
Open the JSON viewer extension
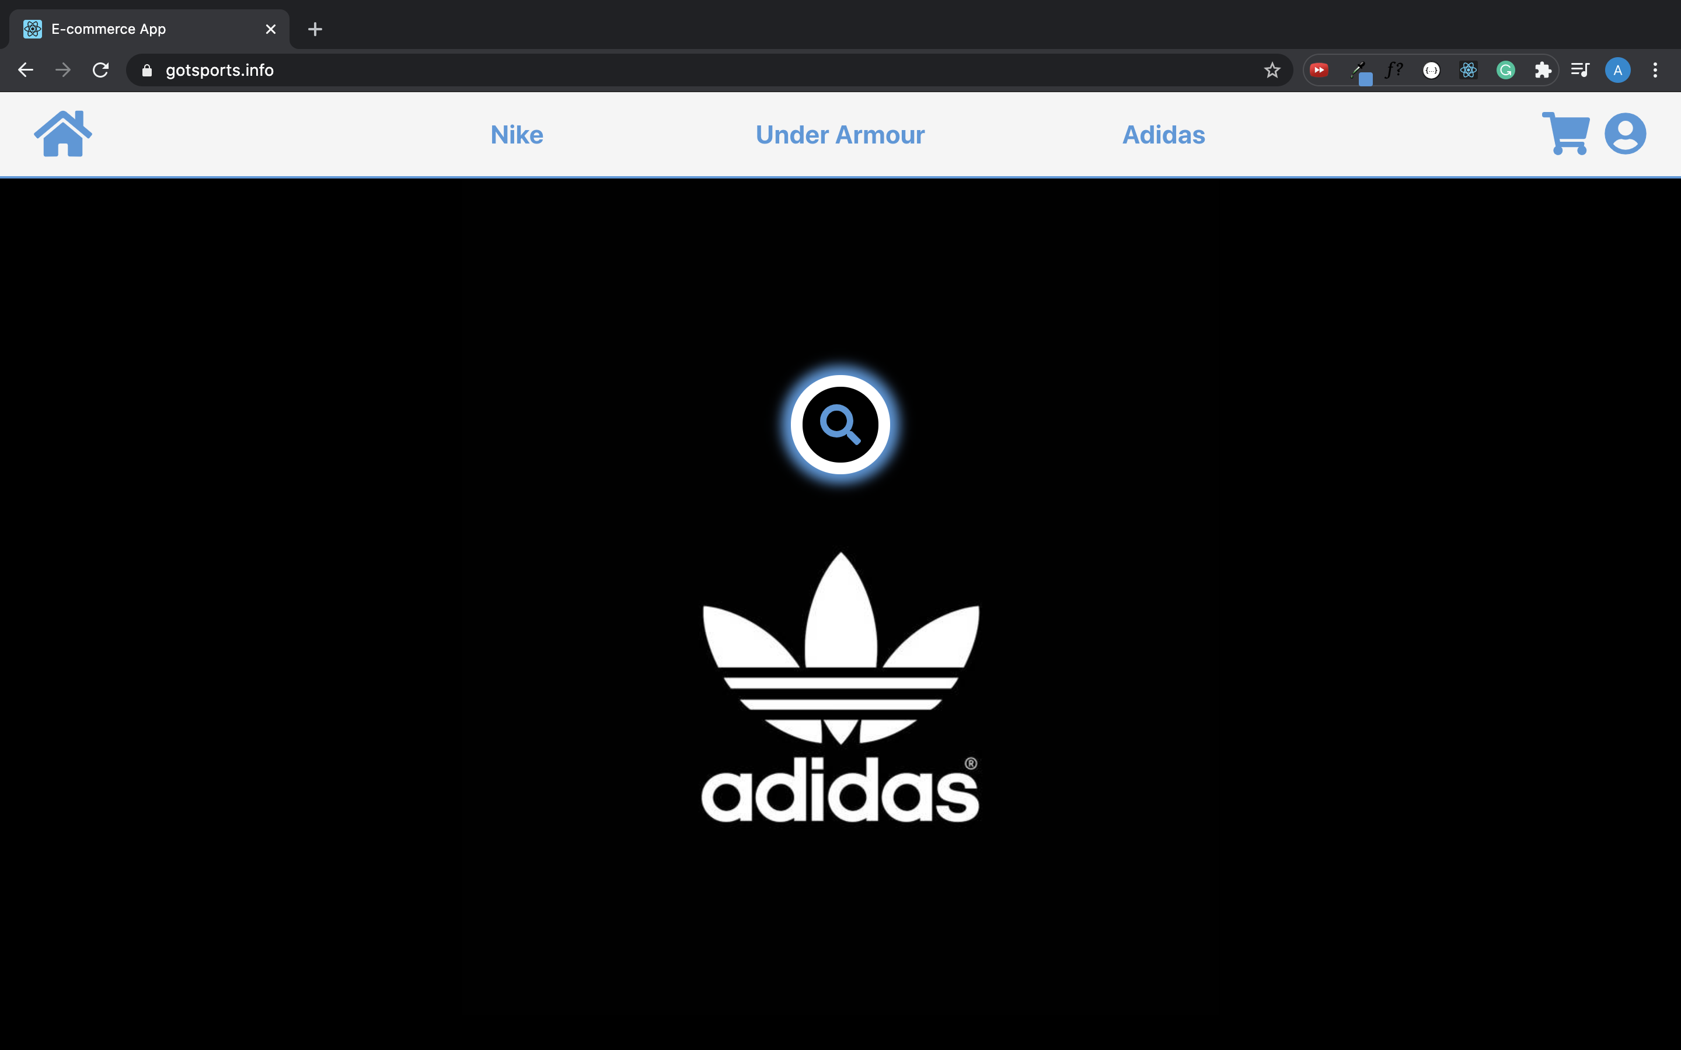tap(1431, 69)
